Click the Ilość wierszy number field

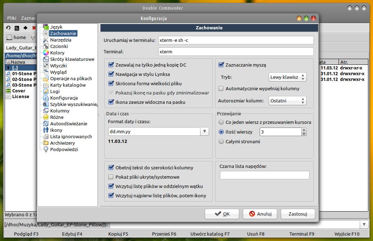(x=281, y=132)
